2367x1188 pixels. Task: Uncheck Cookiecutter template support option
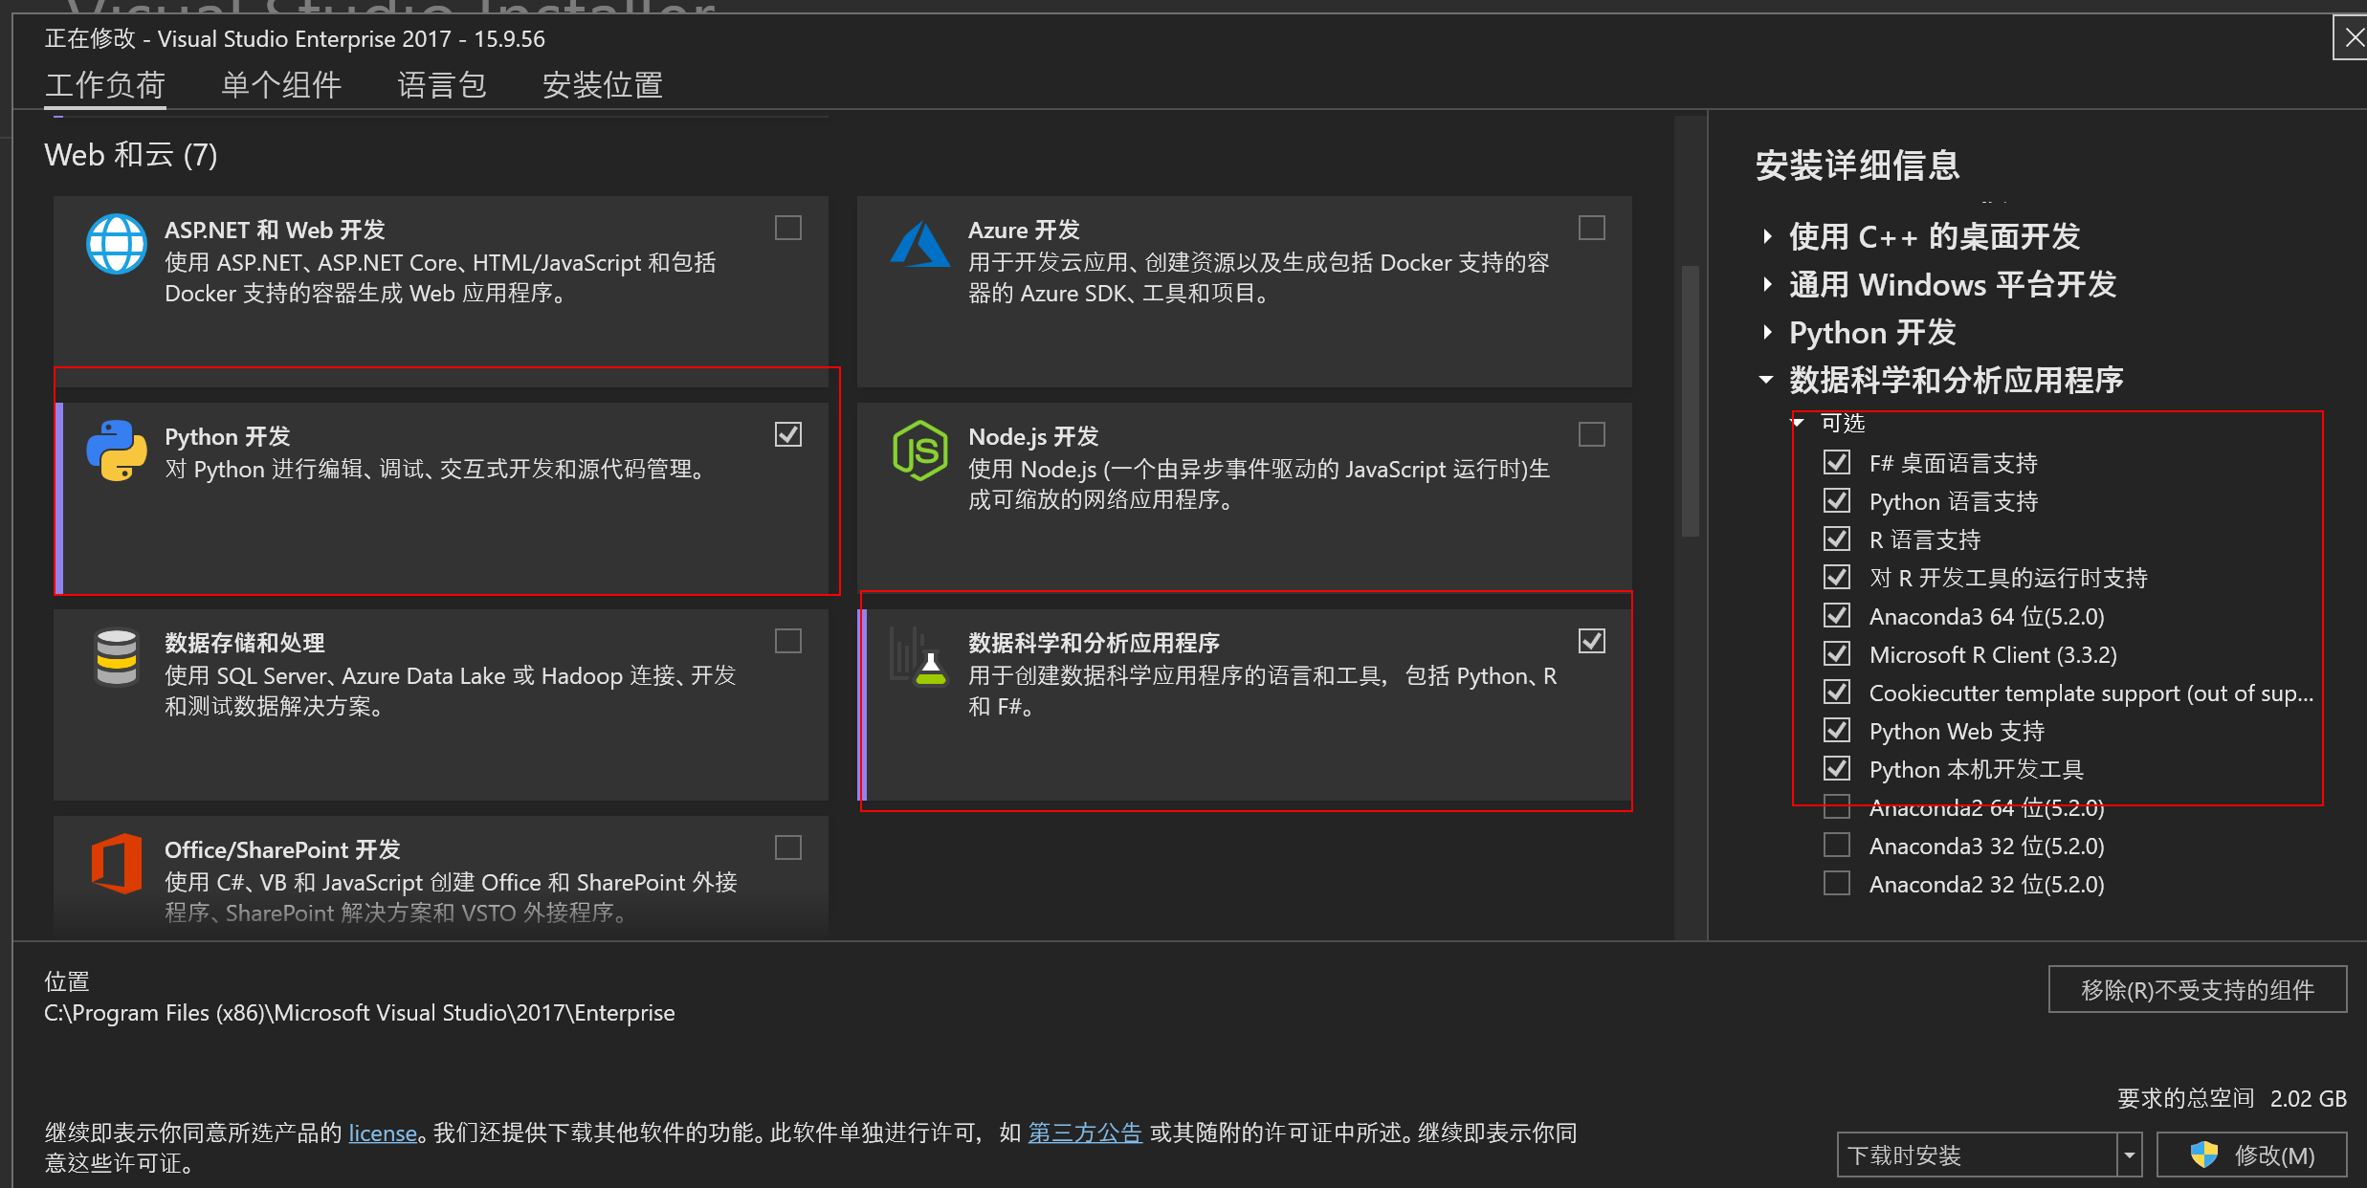pos(1837,693)
